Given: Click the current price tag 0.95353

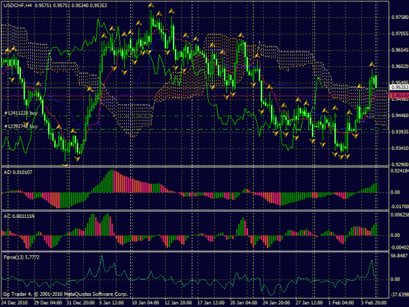Looking at the screenshot, I should 399,87.
